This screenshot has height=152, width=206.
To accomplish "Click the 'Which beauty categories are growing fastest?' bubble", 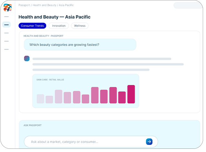I will [x=80, y=45].
